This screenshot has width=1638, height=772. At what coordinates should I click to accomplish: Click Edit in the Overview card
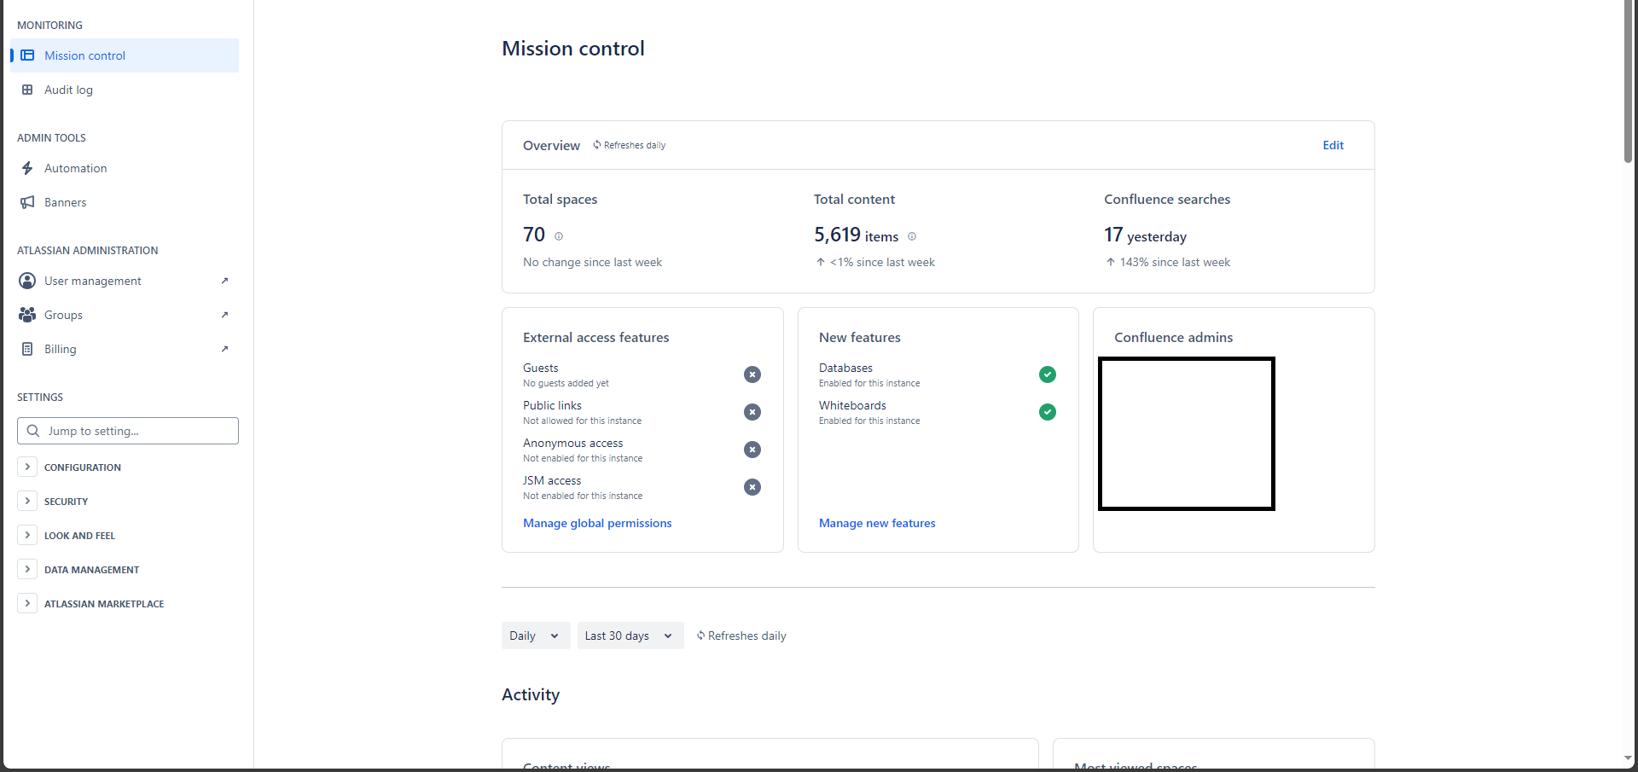pos(1333,145)
